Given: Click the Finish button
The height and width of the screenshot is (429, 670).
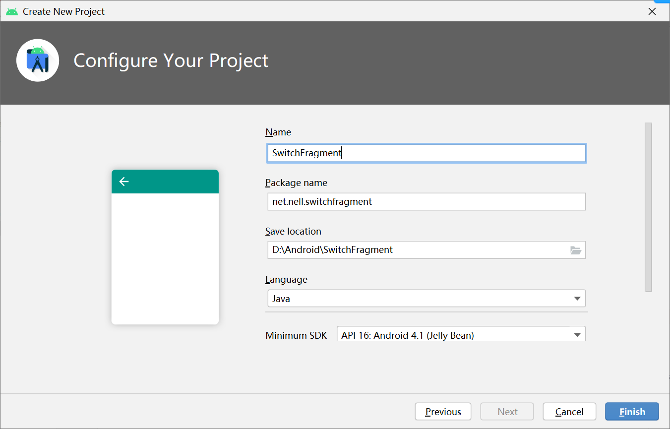Looking at the screenshot, I should pyautogui.click(x=632, y=412).
